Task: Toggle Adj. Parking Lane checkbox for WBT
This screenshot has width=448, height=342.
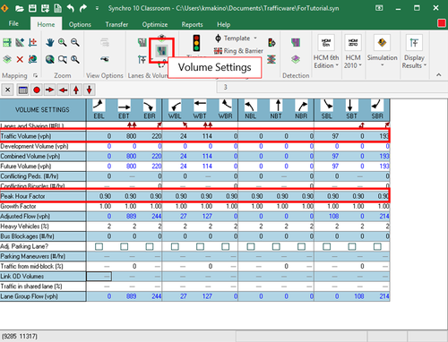Action: coord(200,246)
